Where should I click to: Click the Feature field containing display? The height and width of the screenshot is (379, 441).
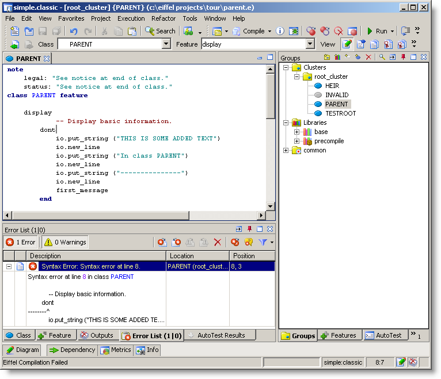252,44
